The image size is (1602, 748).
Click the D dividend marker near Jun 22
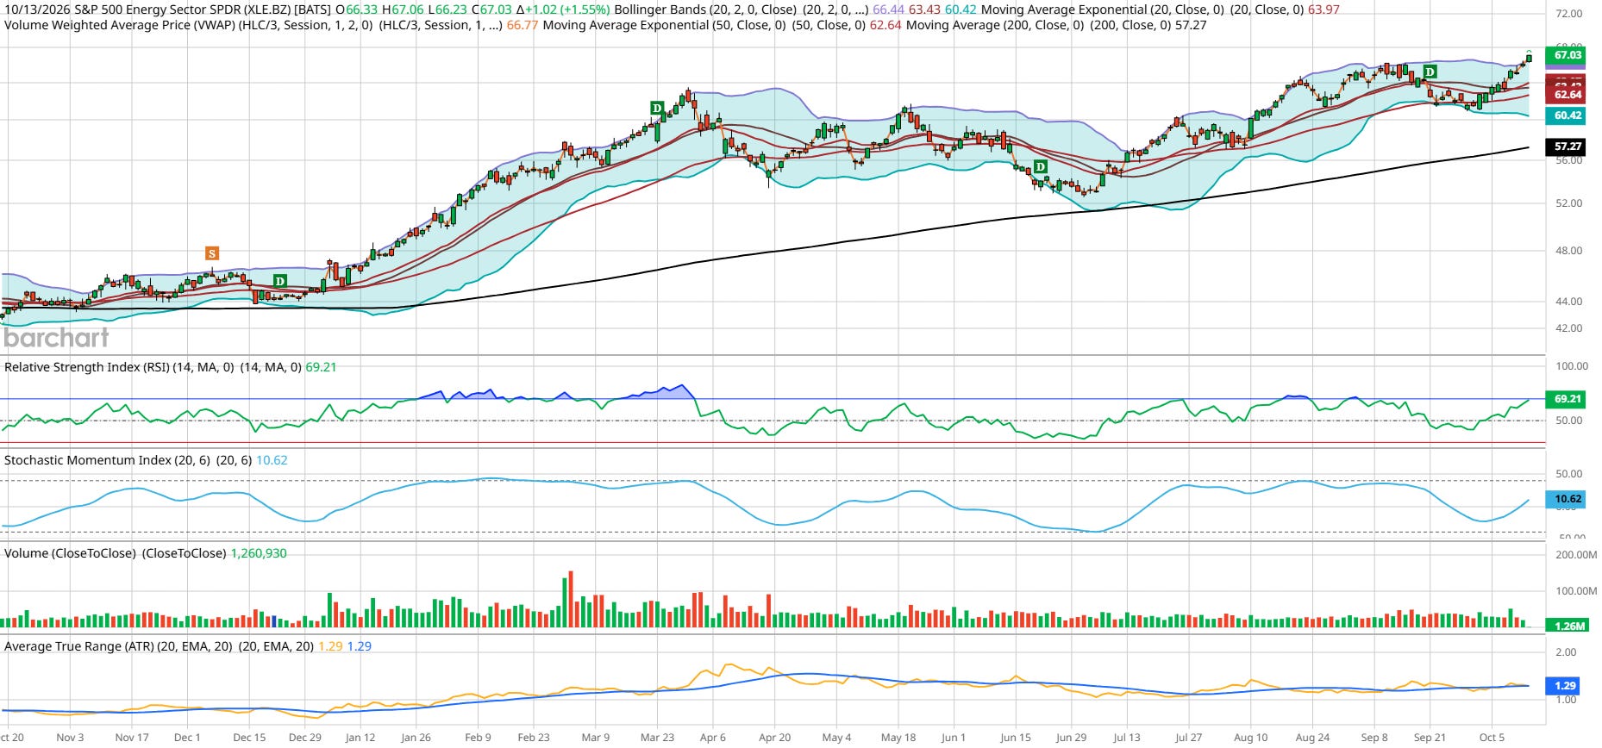point(1041,166)
